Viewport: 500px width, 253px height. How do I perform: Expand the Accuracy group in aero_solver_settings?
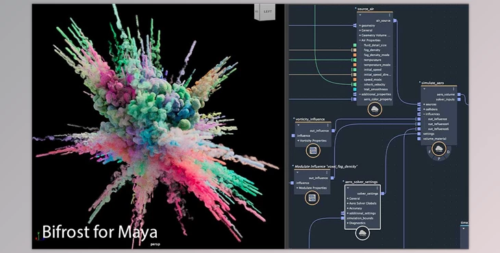(x=347, y=208)
